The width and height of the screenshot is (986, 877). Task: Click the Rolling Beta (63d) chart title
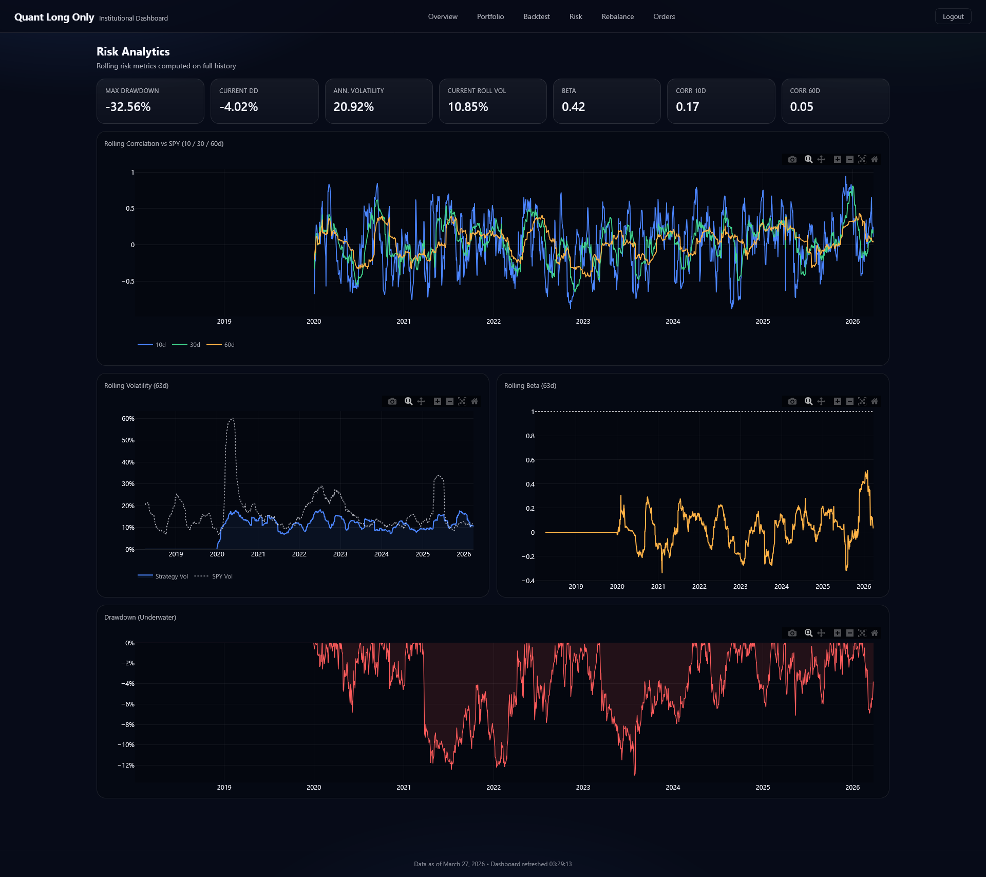530,386
